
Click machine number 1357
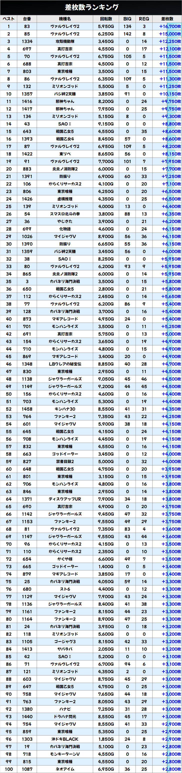[x=27, y=94]
